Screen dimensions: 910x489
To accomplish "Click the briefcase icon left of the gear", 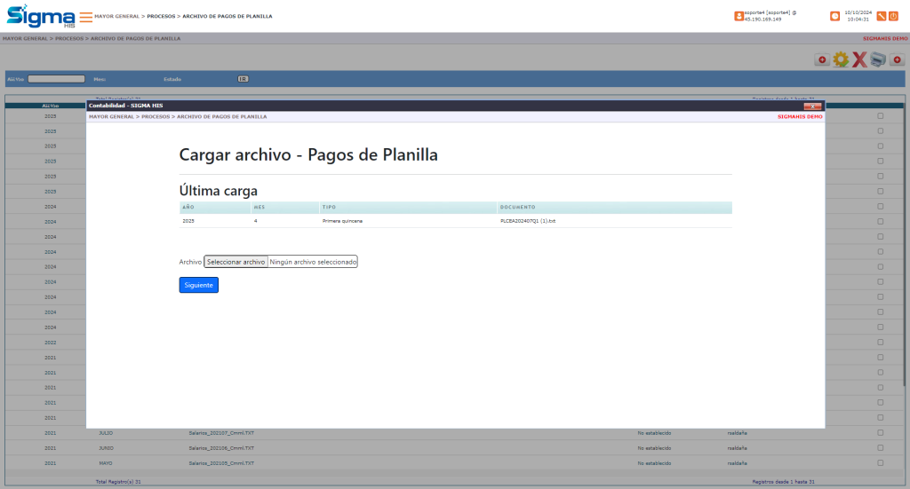I will click(x=822, y=59).
